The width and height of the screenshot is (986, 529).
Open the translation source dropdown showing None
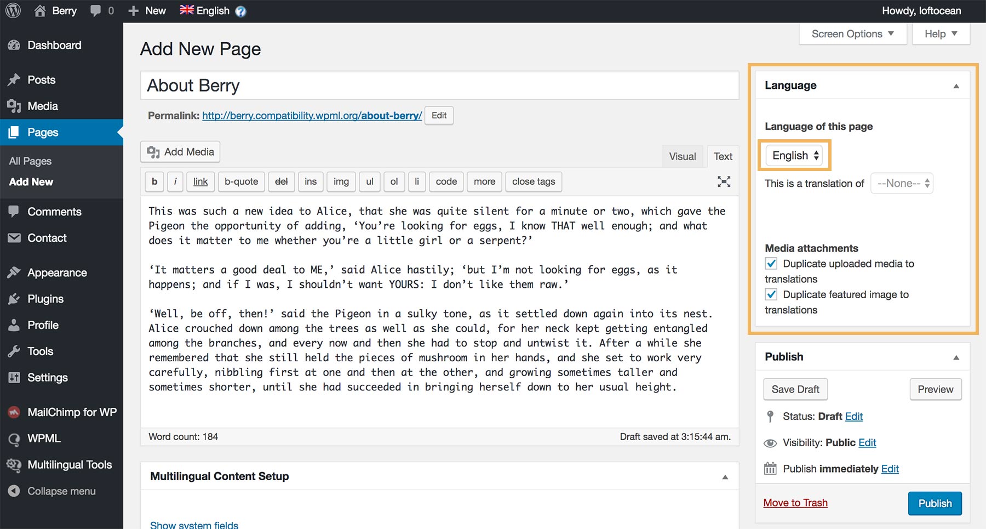coord(901,183)
